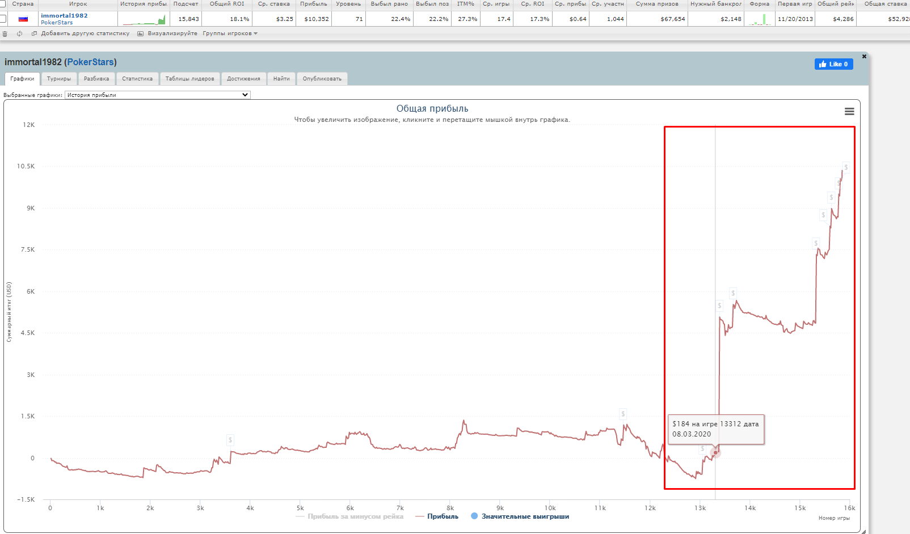Viewport: 910px width, 534px height.
Task: Toggle the header select-all checkbox
Action: 3,4
